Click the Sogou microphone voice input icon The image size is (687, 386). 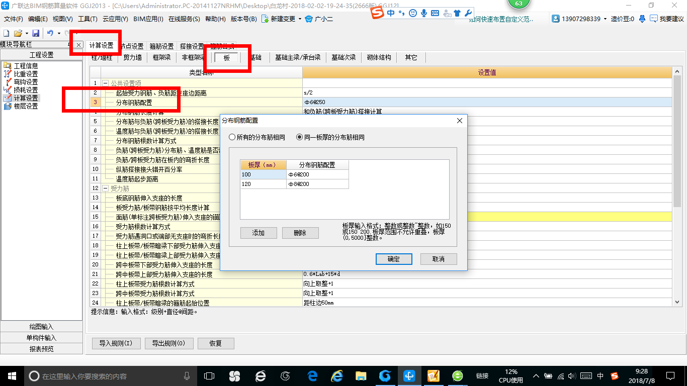pyautogui.click(x=424, y=14)
